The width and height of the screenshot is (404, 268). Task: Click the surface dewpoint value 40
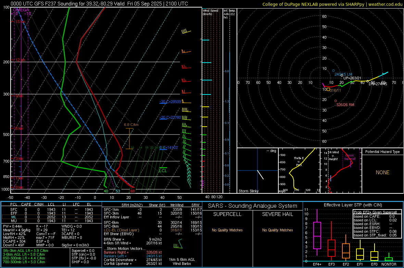coord(106,191)
